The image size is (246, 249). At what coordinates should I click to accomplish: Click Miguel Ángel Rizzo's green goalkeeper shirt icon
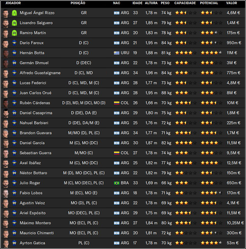14,13
